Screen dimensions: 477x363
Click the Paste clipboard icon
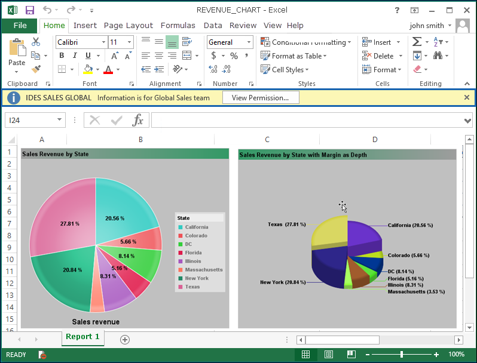pos(17,47)
